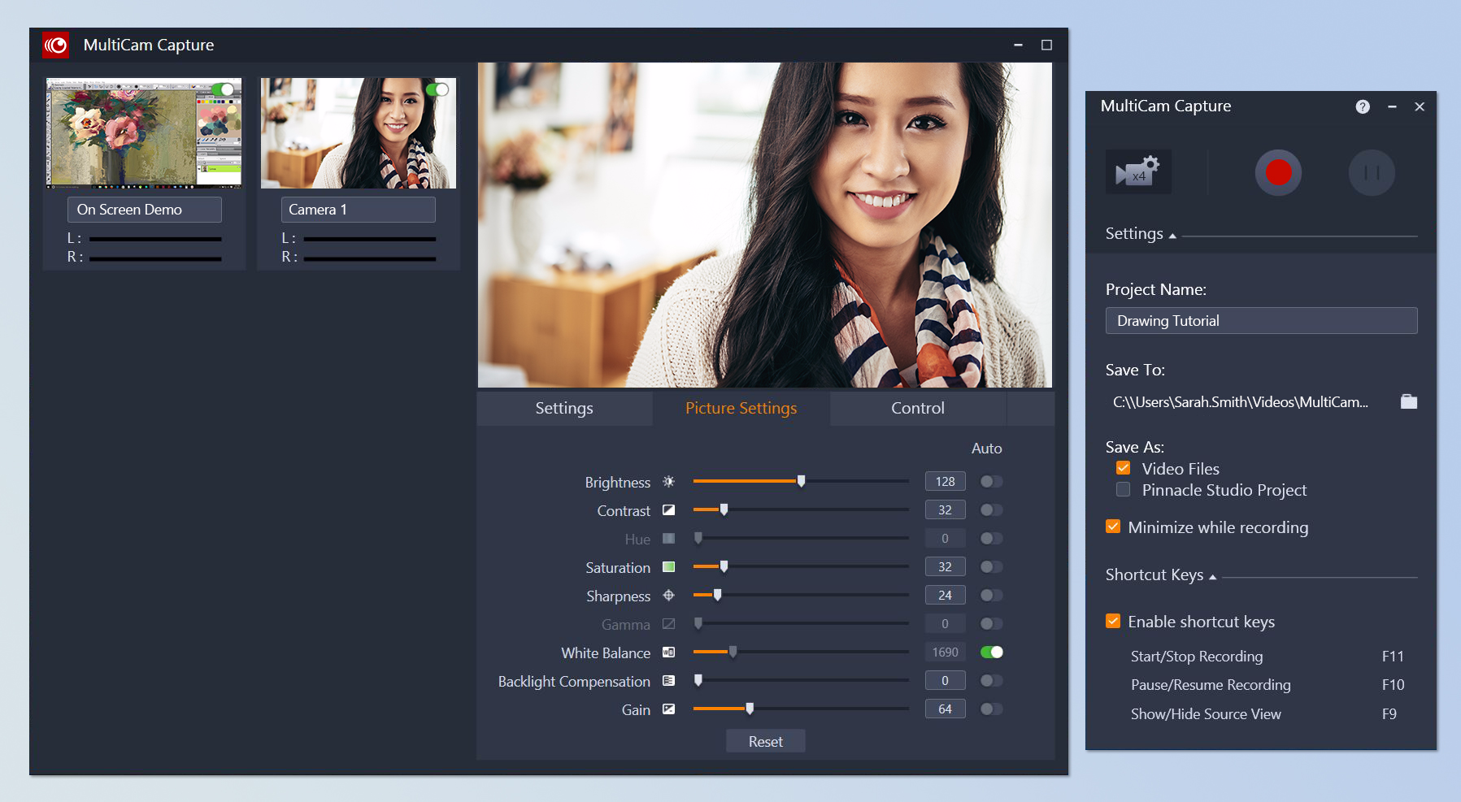
Task: Enable Pinnacle Studio Project checkbox
Action: [x=1123, y=489]
